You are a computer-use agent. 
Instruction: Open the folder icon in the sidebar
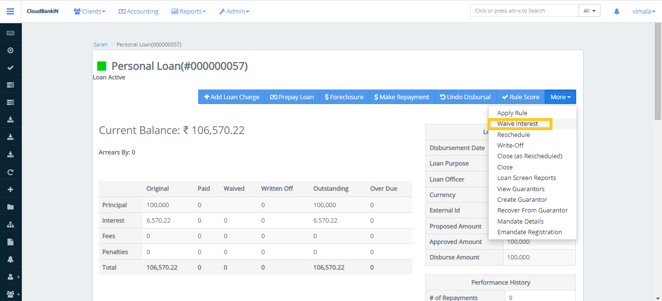coord(11,206)
